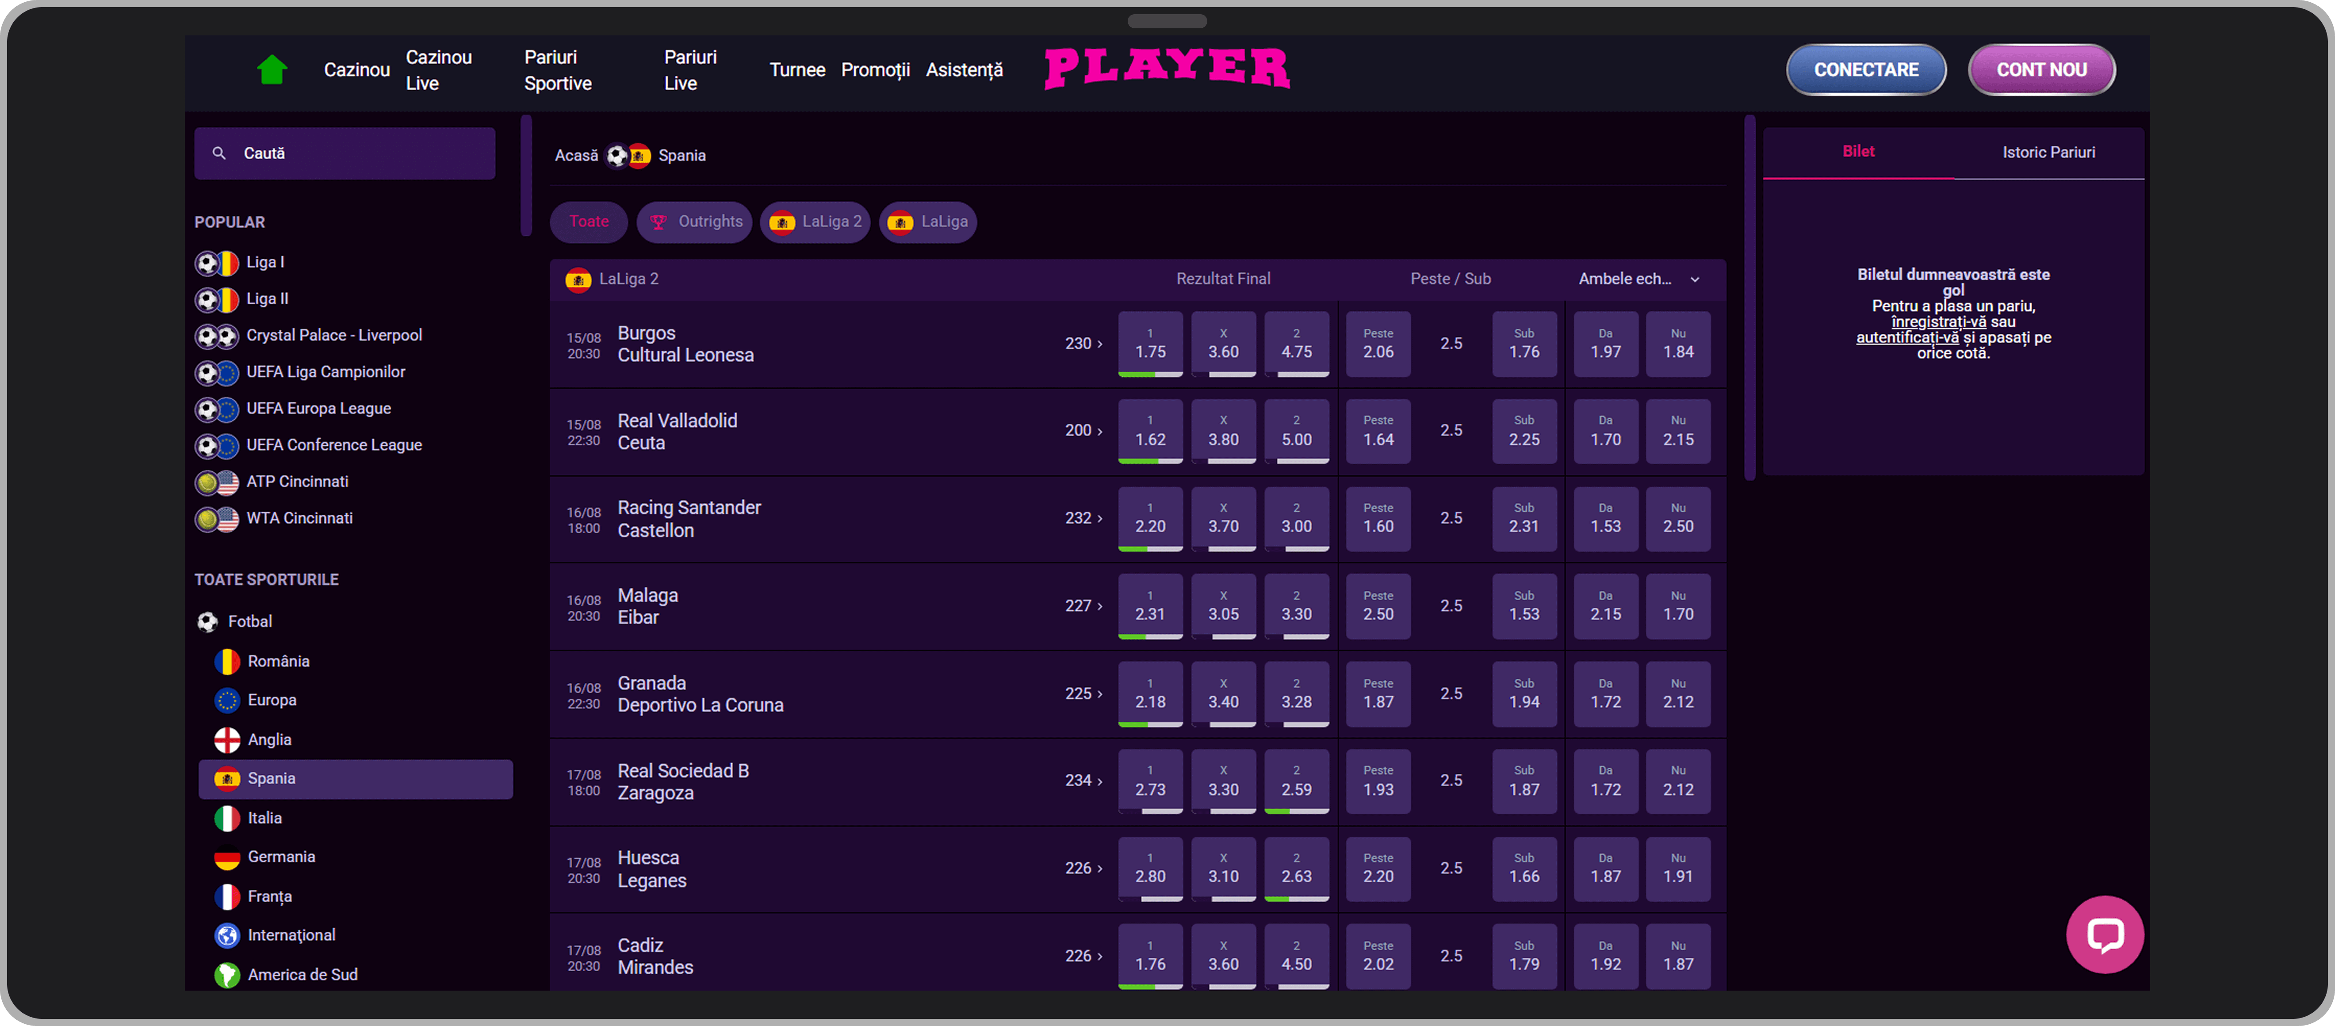The width and height of the screenshot is (2335, 1026).
Task: Click the WTA Cincinnati tennis icon
Action: pos(217,519)
